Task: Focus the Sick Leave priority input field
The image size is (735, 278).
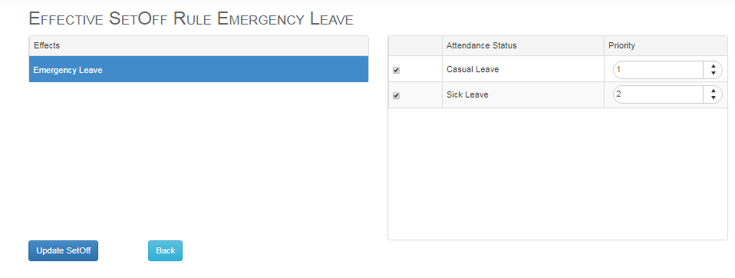Action: pyautogui.click(x=658, y=94)
